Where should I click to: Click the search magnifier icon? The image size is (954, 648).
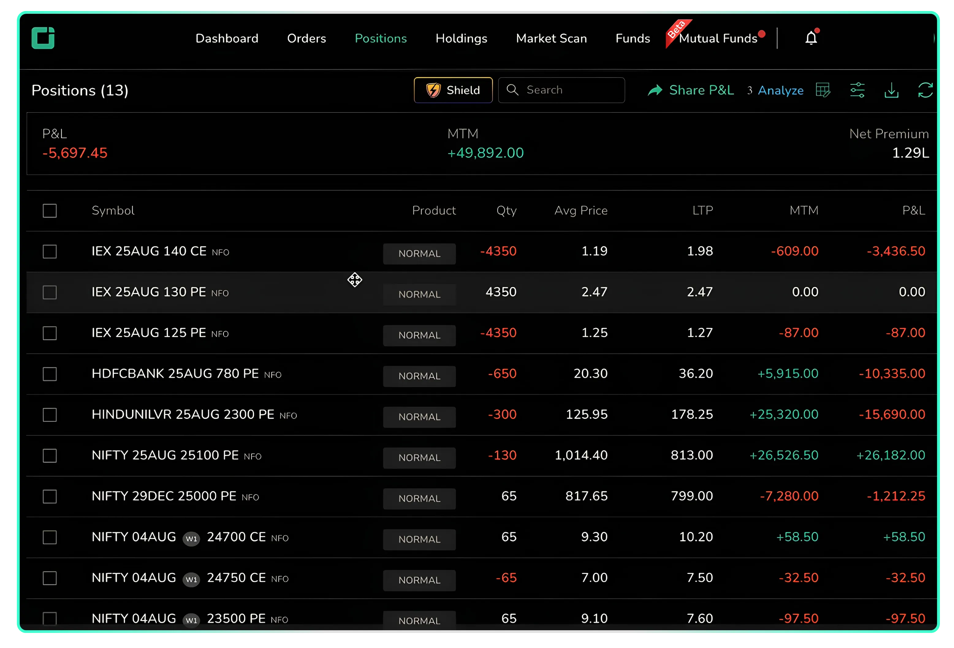tap(512, 90)
